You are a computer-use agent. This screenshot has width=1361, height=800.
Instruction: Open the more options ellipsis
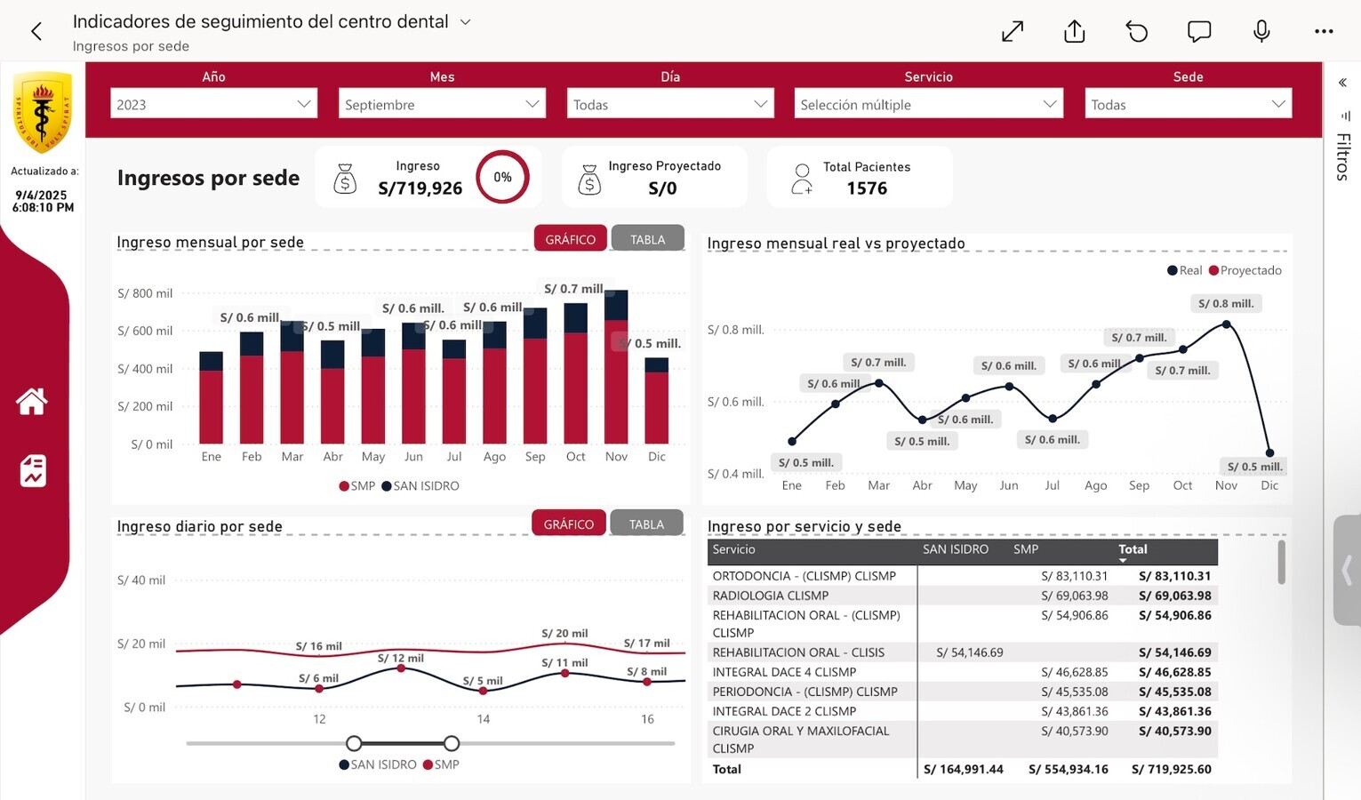1323,32
